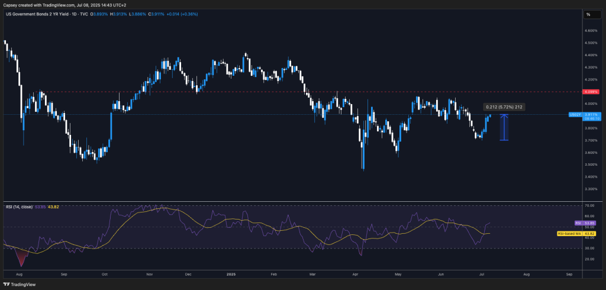This screenshot has width=606, height=290.
Task: Click the 4.500% mark on price scale
Action: pyautogui.click(x=591, y=43)
